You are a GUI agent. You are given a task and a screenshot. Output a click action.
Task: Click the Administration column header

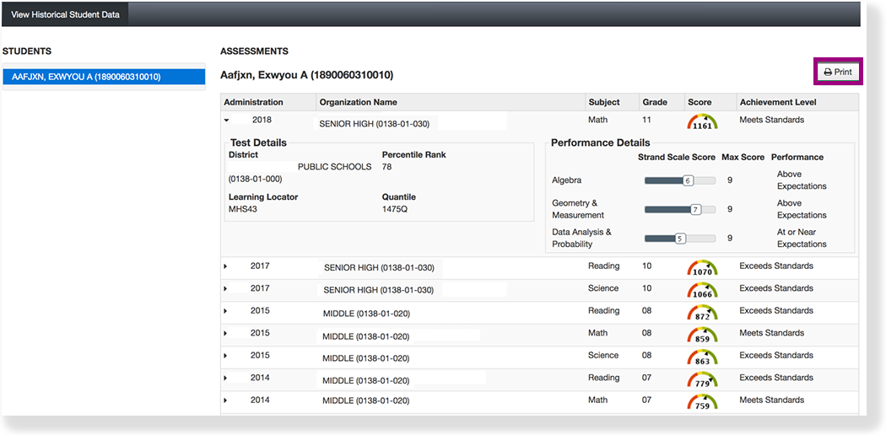(x=253, y=102)
